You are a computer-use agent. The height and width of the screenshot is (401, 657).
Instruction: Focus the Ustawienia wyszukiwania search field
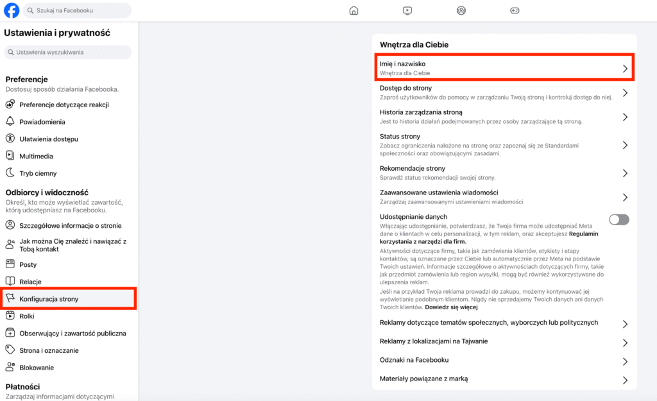click(x=68, y=53)
